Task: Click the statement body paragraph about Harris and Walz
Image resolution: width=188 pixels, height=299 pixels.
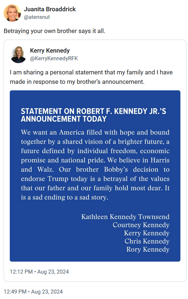Action: (95, 165)
